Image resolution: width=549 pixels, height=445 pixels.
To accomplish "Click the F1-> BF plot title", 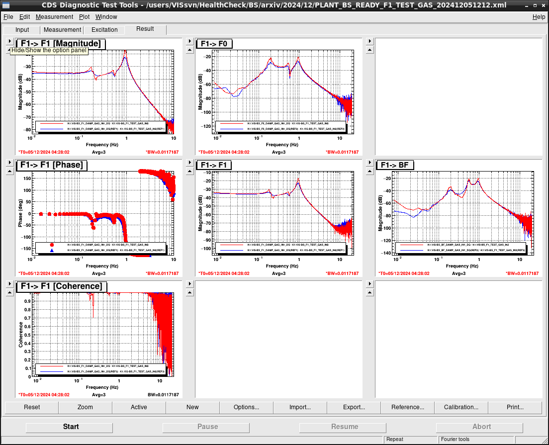I will tap(395, 165).
